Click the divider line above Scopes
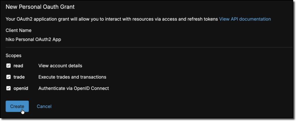This screenshot has width=296, height=121. (149, 47)
